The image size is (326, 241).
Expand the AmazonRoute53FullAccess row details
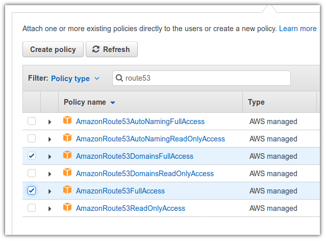coord(49,191)
